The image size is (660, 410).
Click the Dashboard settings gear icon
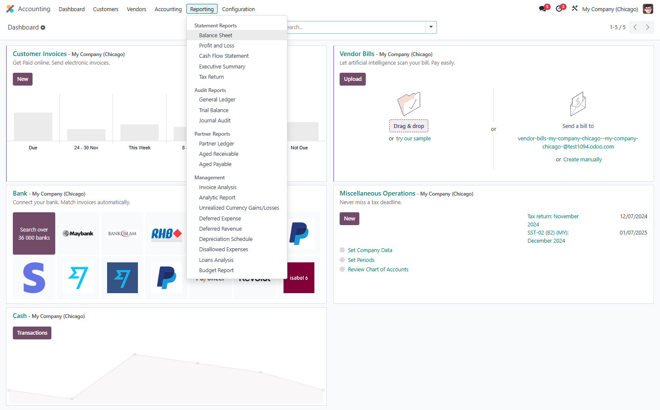coord(43,27)
